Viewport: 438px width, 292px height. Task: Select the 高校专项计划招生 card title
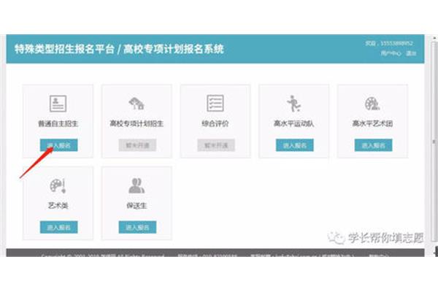click(x=137, y=123)
